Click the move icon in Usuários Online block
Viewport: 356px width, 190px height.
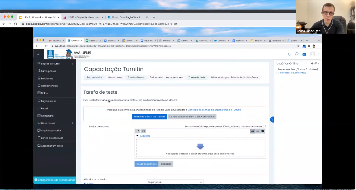pos(312,64)
